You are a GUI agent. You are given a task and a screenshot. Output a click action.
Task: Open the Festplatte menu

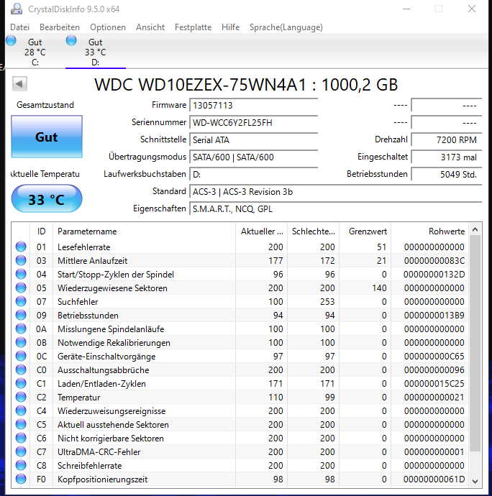(x=193, y=27)
